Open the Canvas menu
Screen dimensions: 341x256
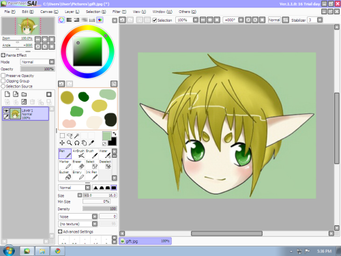(x=49, y=12)
